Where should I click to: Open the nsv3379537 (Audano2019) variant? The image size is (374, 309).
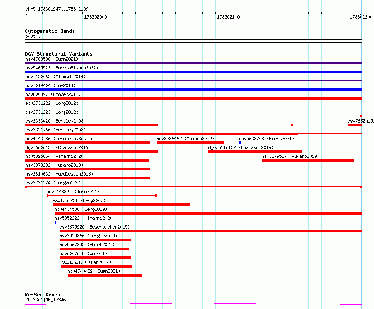[290, 156]
